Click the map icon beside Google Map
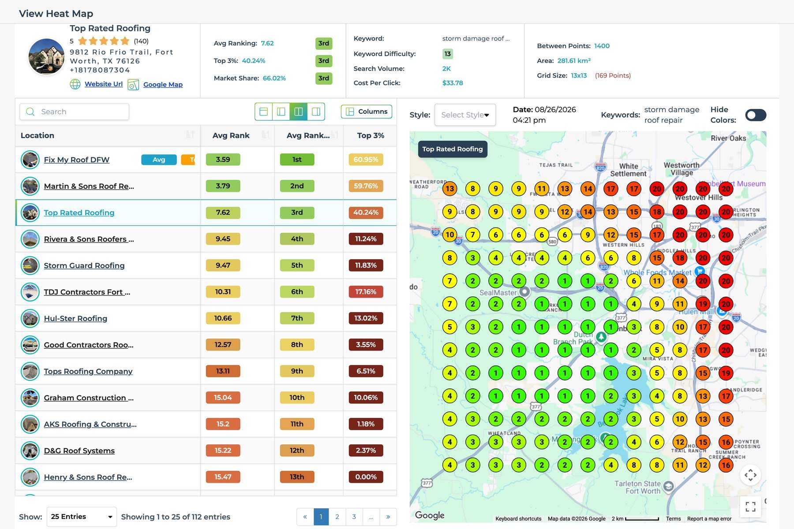This screenshot has width=794, height=529. (x=133, y=85)
